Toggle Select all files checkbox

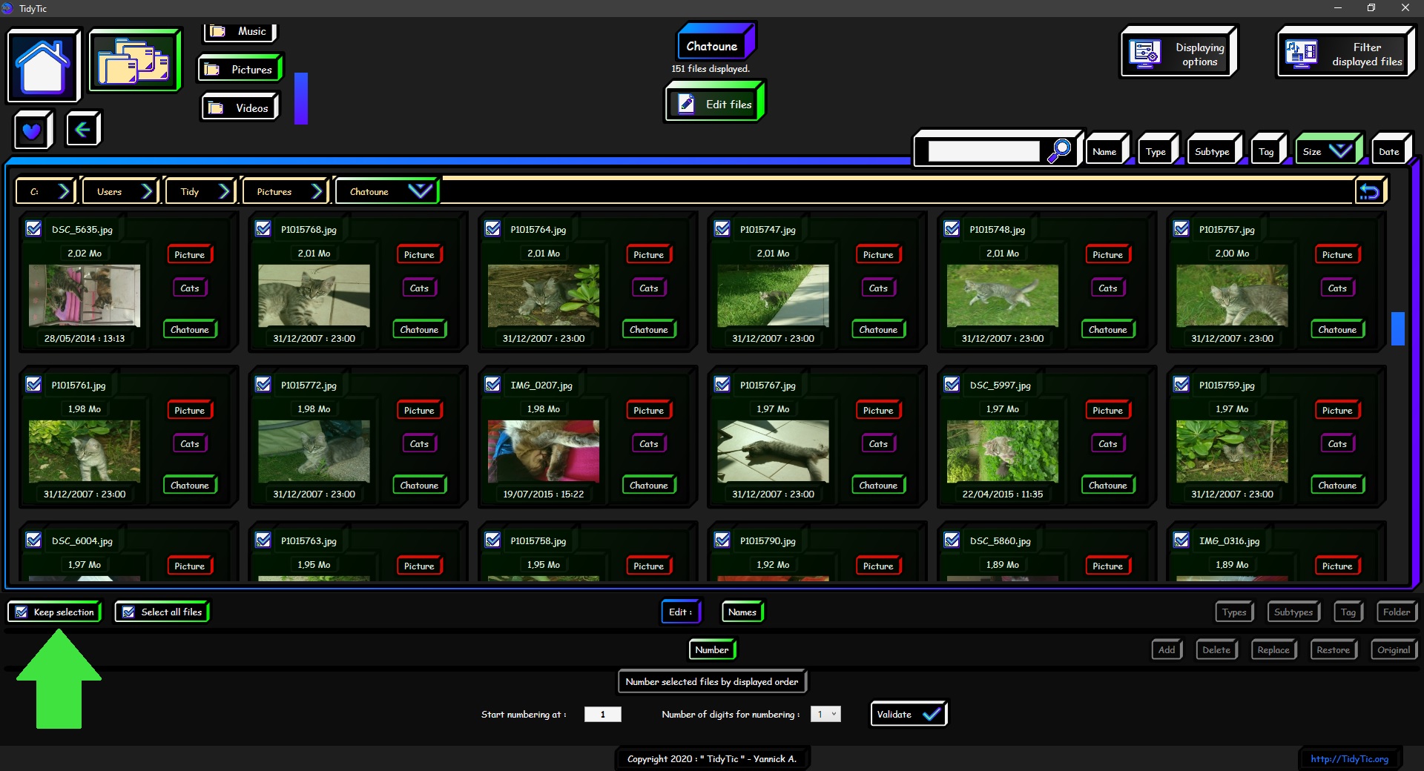click(128, 612)
